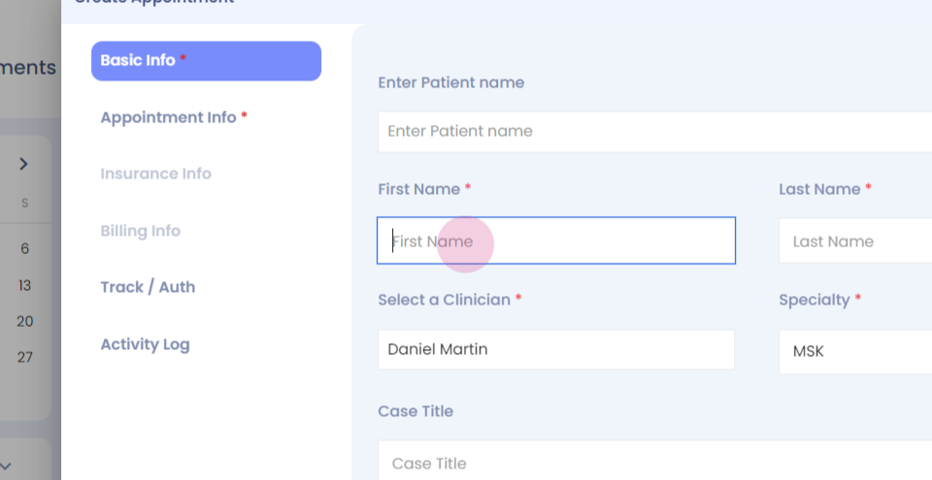The image size is (932, 480).
Task: Go to next month in the calendar
Action: pos(24,165)
